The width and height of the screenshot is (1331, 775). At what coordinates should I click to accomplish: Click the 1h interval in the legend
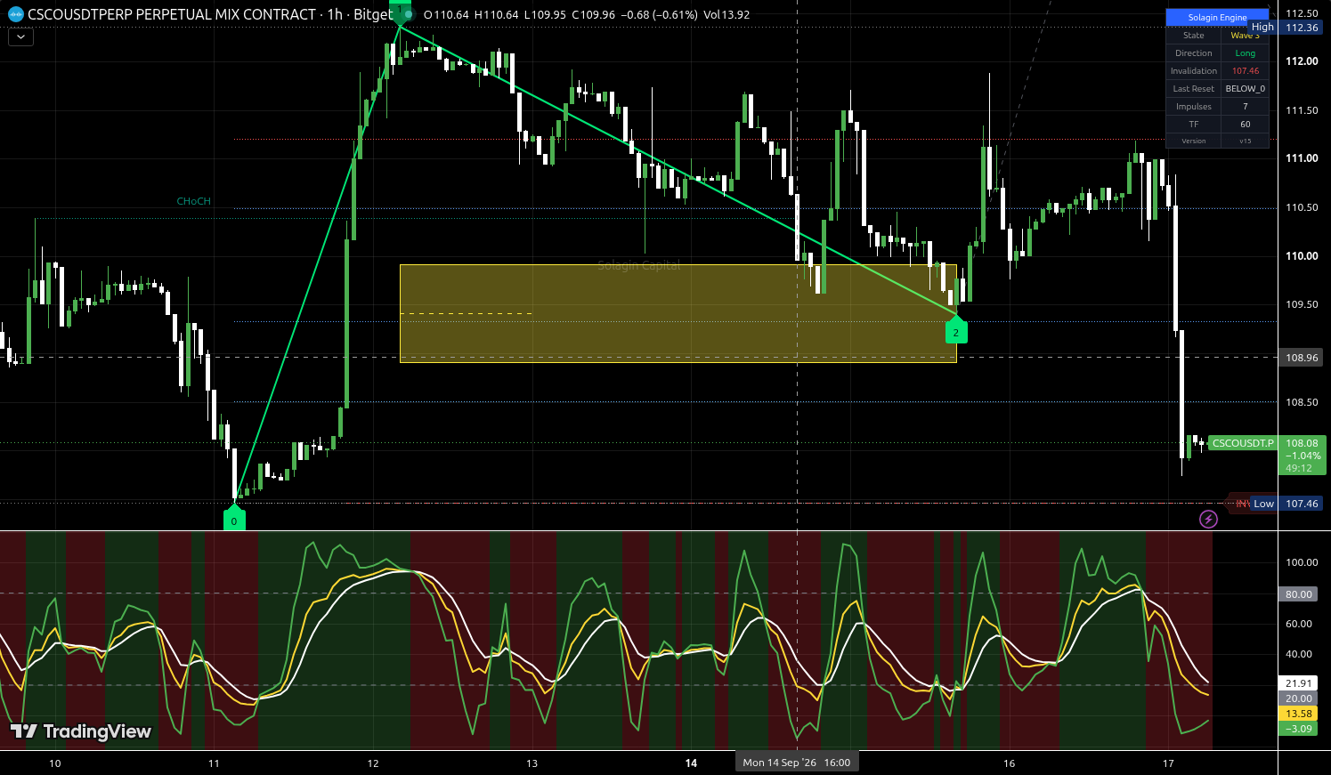pos(335,14)
